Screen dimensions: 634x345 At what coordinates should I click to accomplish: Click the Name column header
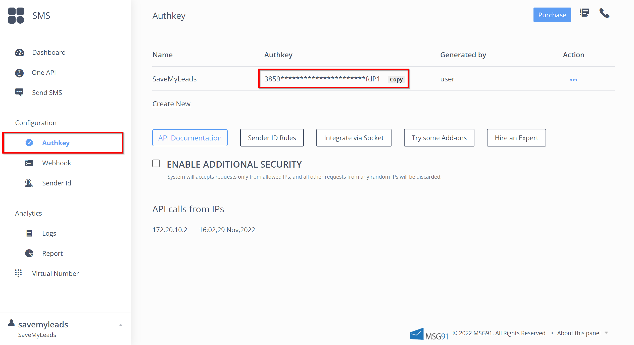(x=162, y=55)
